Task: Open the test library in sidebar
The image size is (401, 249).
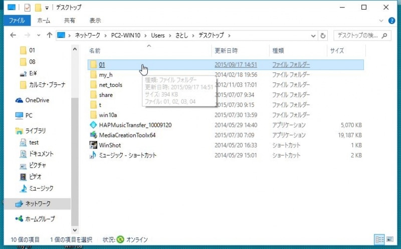Action: [29, 142]
